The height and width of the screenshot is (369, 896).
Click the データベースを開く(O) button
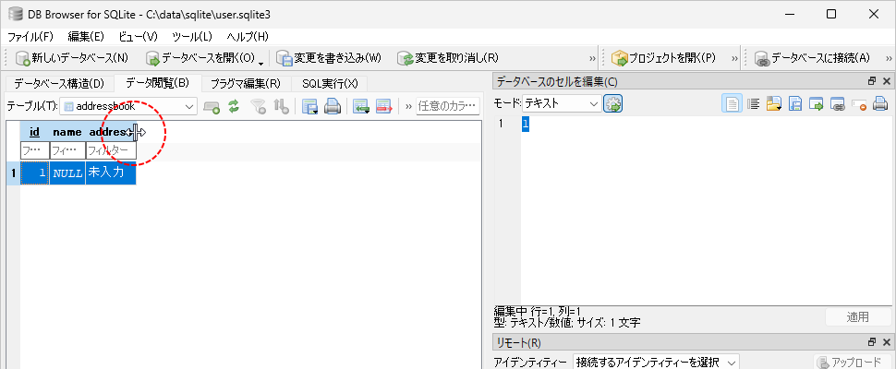click(x=200, y=58)
